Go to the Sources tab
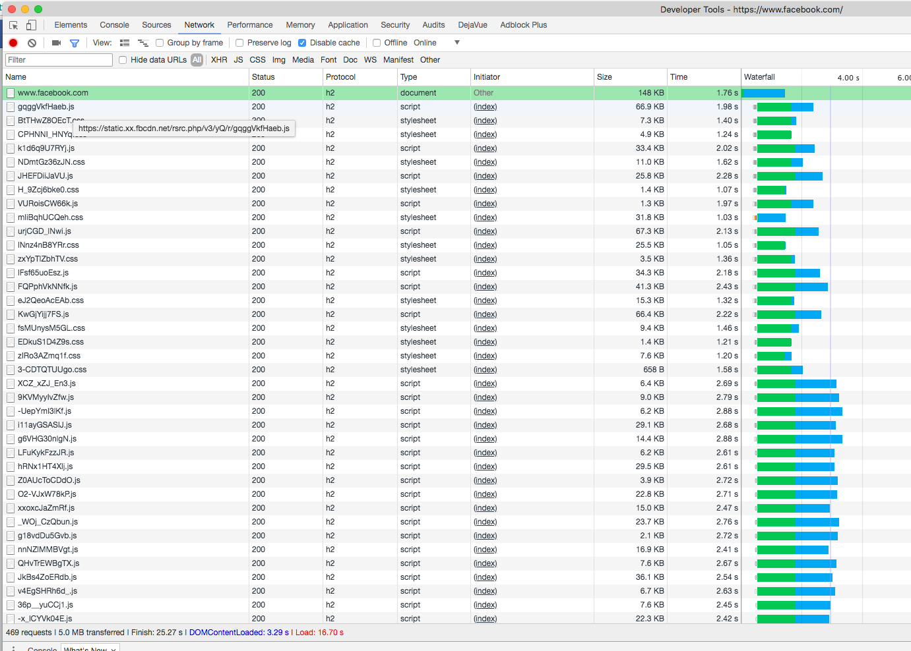 tap(156, 25)
